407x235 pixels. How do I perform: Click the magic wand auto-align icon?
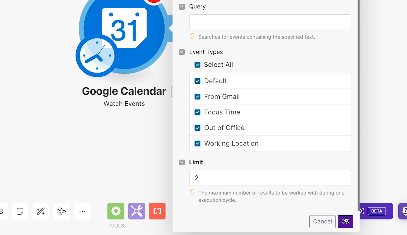point(41,211)
